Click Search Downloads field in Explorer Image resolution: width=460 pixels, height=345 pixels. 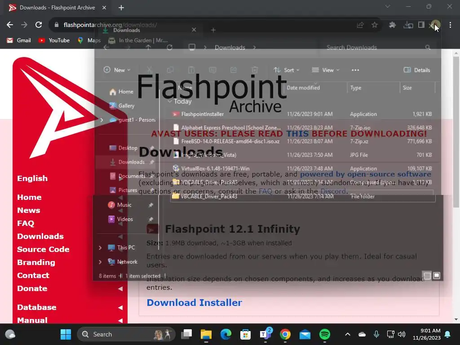377,47
